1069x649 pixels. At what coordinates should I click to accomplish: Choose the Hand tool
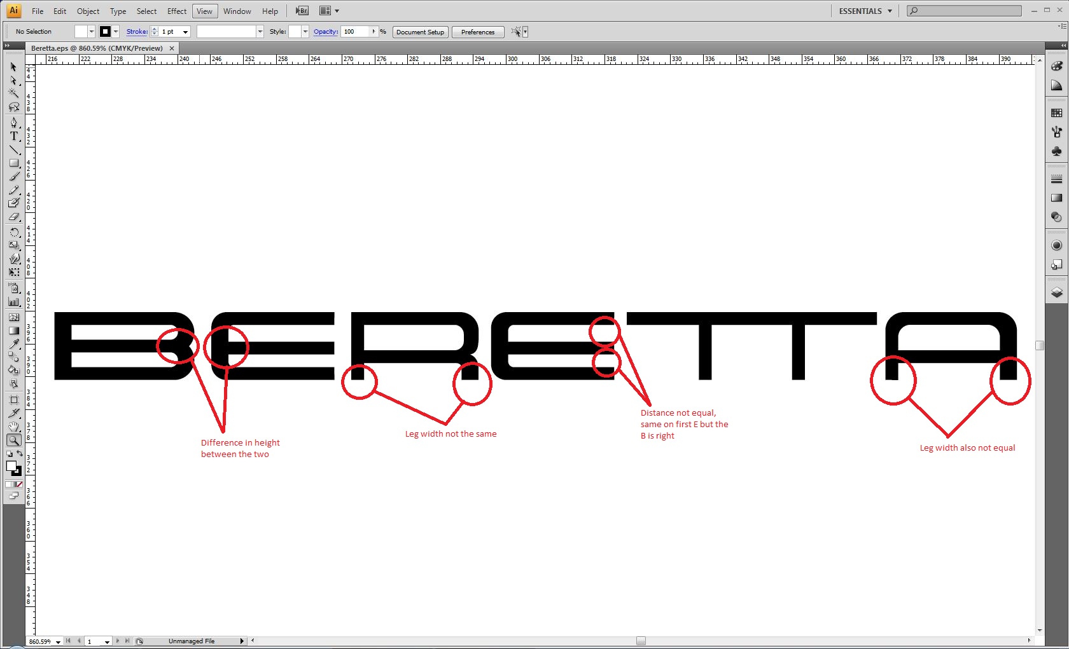[13, 427]
